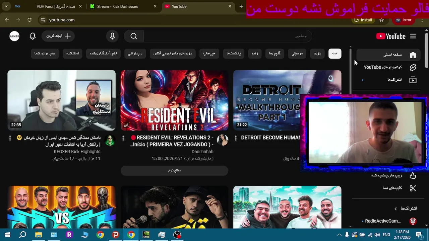The image size is (429, 241).
Task: Select the action-adventure games (بازی‌های ماجراجویی اکشن) chip
Action: pyautogui.click(x=173, y=54)
